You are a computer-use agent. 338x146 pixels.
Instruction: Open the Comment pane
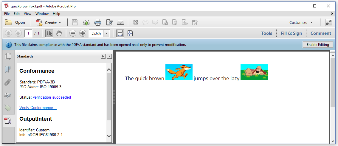(x=321, y=33)
